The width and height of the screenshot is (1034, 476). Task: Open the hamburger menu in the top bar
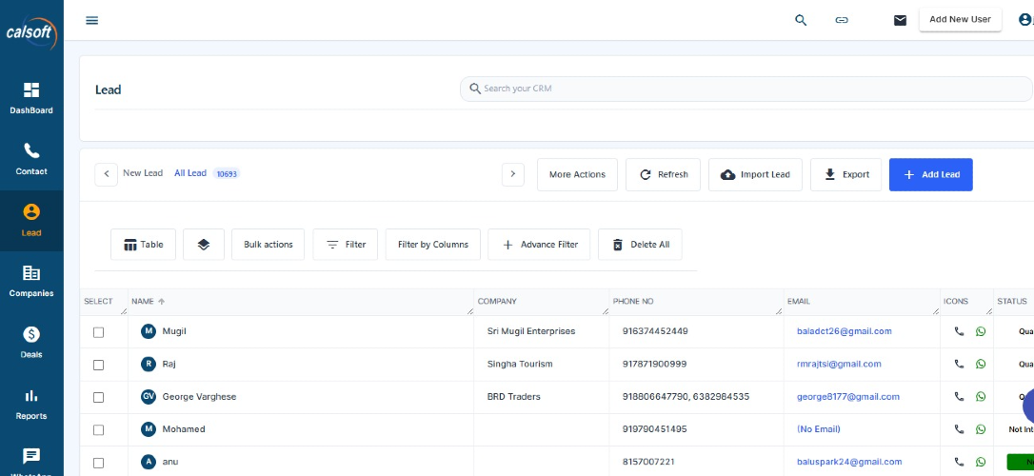tap(92, 20)
